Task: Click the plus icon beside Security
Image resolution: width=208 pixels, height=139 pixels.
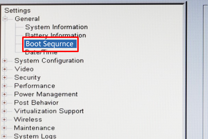Action: point(5,77)
